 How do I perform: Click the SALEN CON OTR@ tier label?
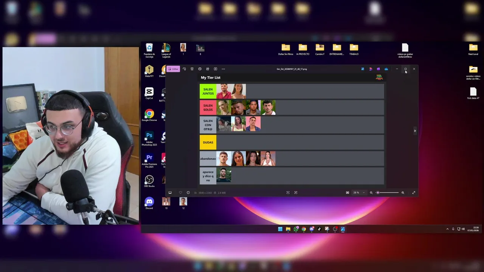pyautogui.click(x=208, y=125)
